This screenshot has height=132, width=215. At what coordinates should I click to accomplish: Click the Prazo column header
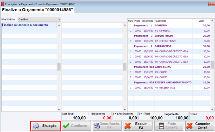pyautogui.click(x=137, y=21)
